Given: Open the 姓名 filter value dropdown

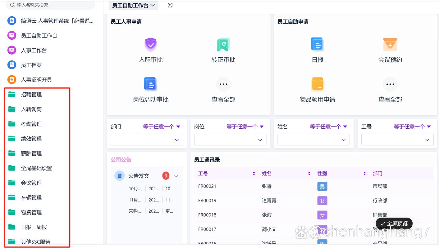Looking at the screenshot, I should point(313,139).
